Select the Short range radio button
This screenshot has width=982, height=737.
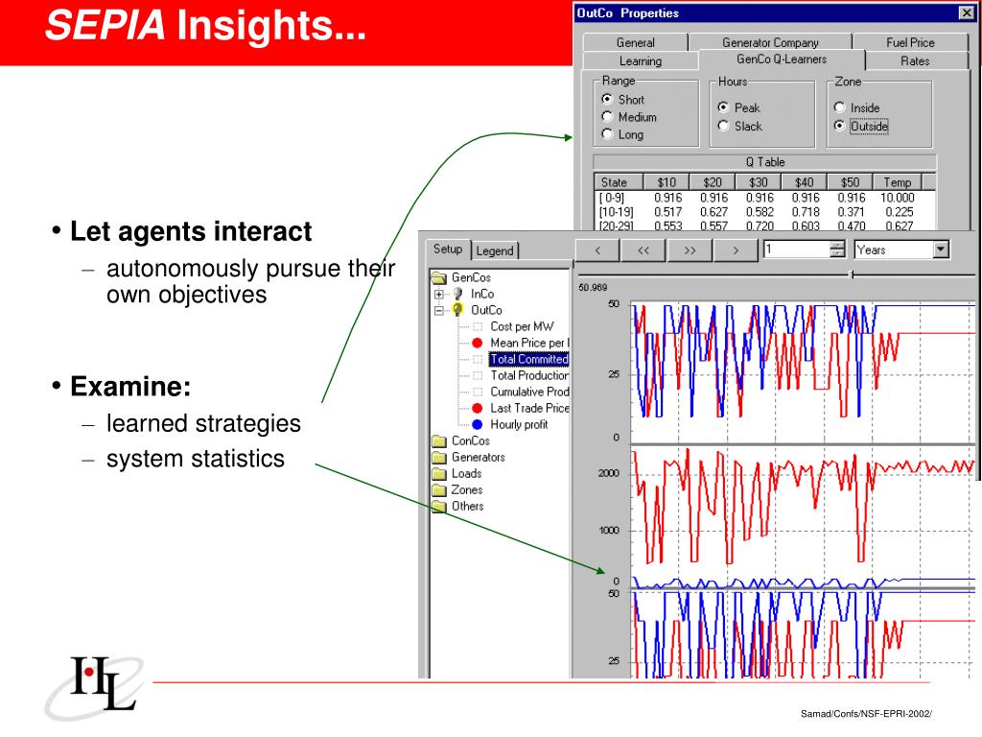607,99
